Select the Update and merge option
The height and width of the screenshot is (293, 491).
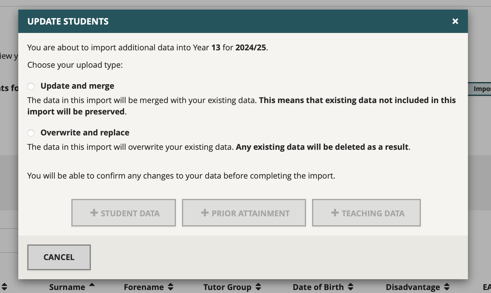[x=31, y=86]
